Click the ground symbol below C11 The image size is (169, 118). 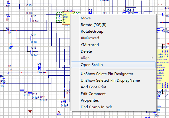pos(30,111)
